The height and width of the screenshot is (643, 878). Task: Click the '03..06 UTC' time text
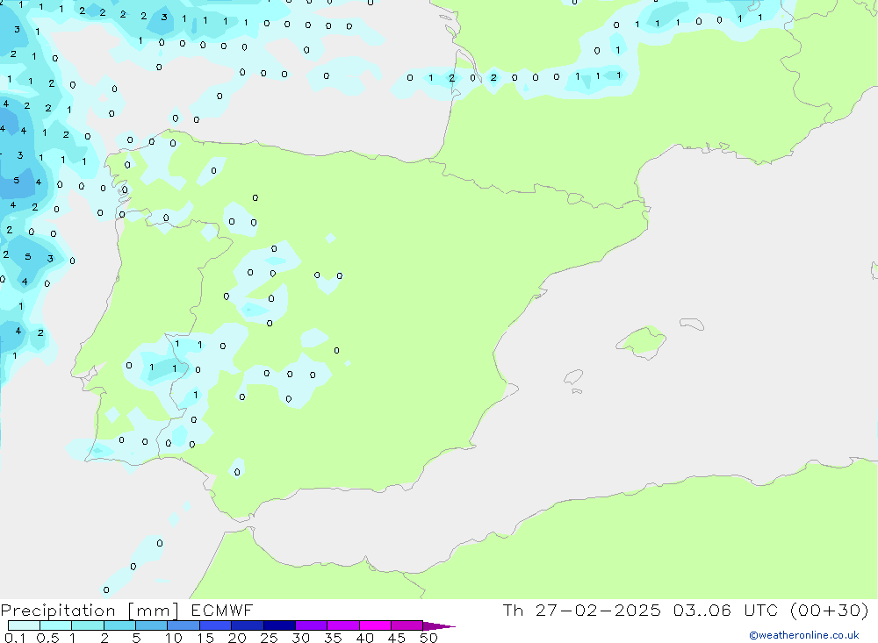(x=726, y=610)
